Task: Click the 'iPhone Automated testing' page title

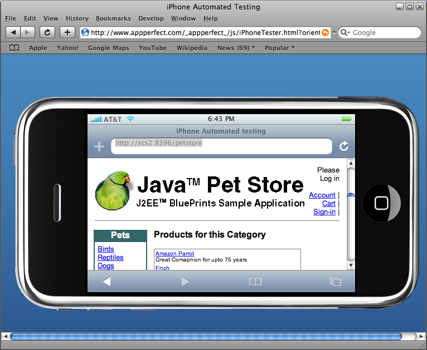Action: point(221,131)
